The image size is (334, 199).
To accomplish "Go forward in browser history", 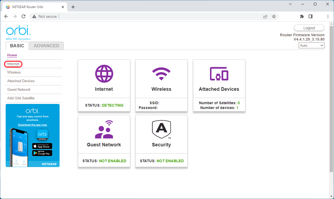I will (x=15, y=16).
